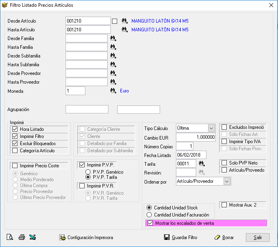The width and height of the screenshot is (278, 247).
Task: Click MANGUITO LATÓN label beside Desde Artículo
Action: [x=160, y=21]
